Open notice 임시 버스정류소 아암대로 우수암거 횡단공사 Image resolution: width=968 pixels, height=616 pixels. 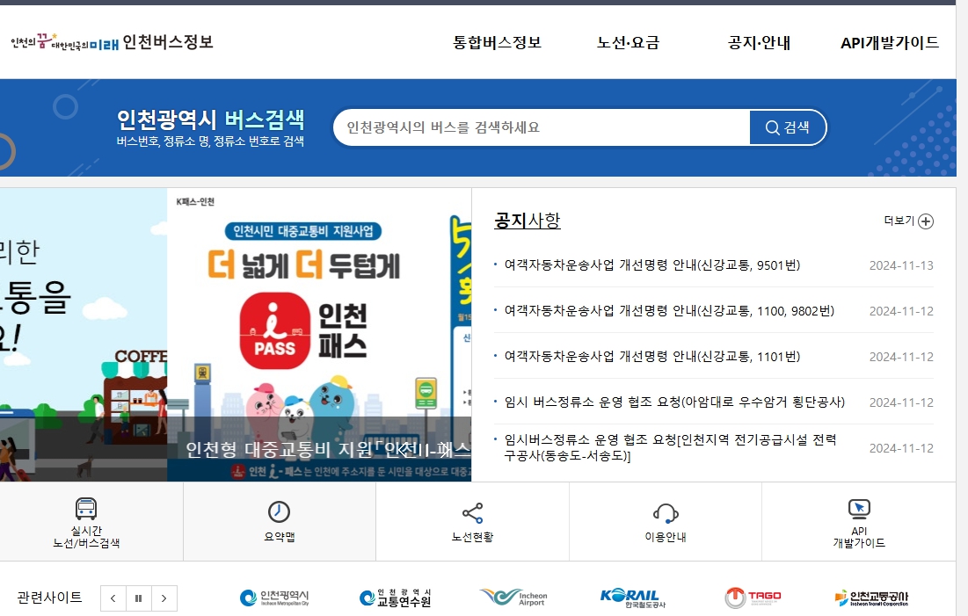point(674,402)
